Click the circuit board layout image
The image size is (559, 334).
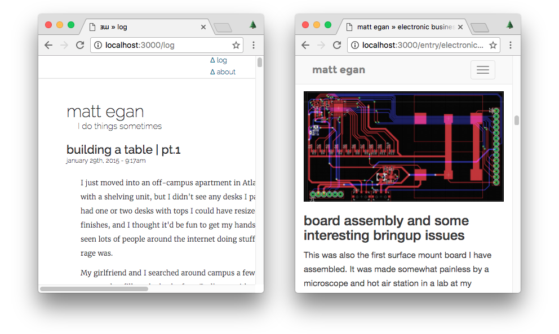(403, 146)
